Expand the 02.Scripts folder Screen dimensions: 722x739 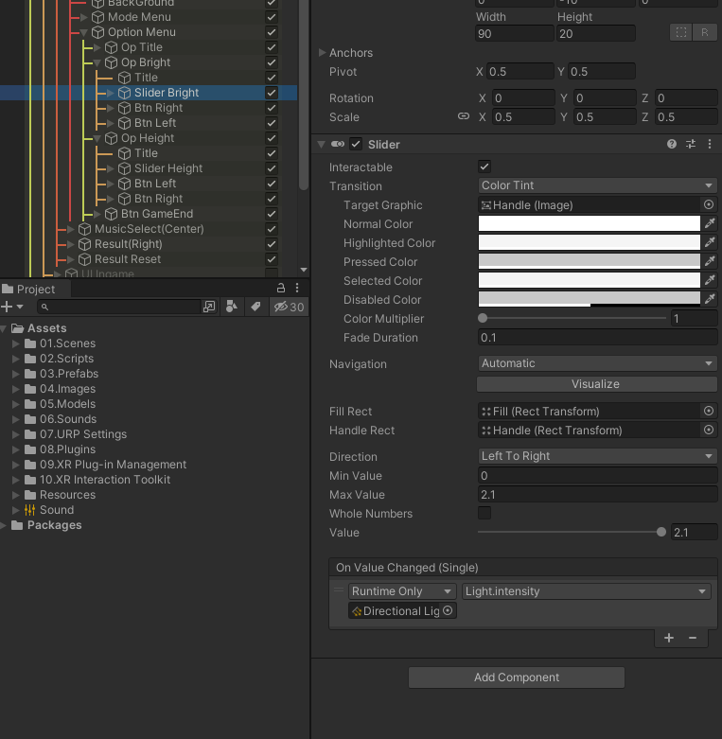(x=15, y=359)
